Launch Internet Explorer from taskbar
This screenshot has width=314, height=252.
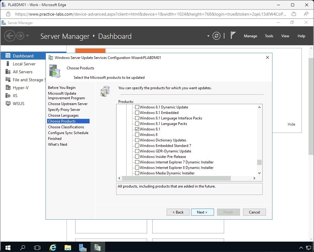53,248
